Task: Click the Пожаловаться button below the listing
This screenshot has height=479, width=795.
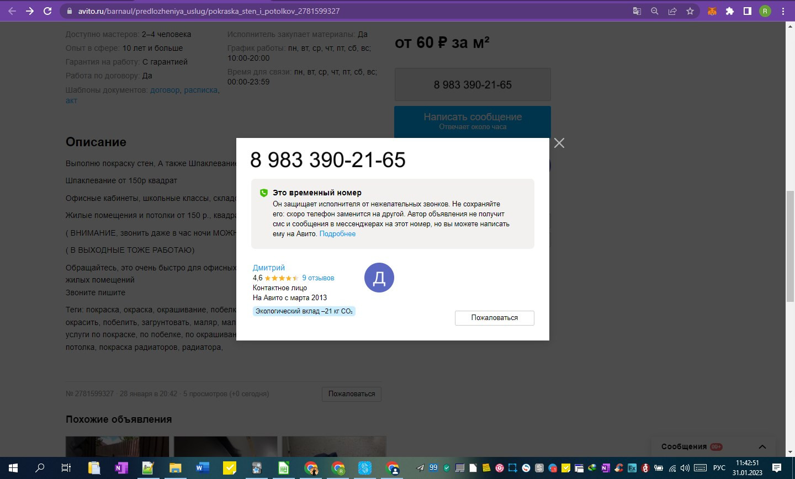Action: point(352,394)
